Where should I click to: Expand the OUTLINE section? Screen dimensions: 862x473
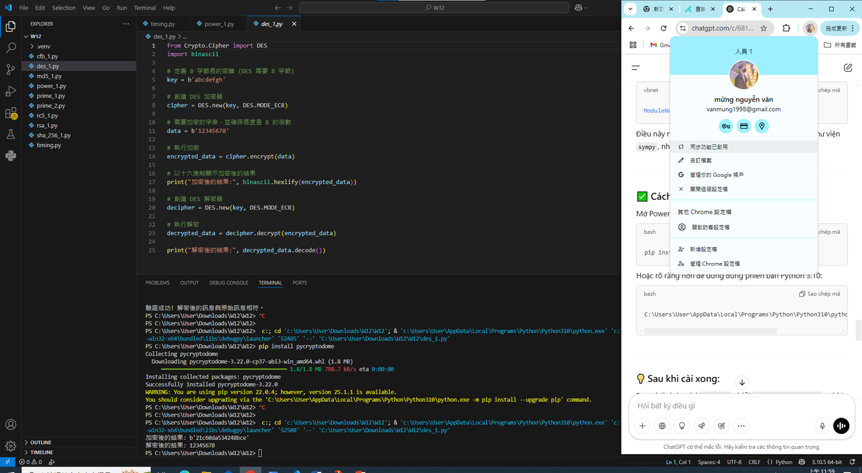[x=40, y=442]
